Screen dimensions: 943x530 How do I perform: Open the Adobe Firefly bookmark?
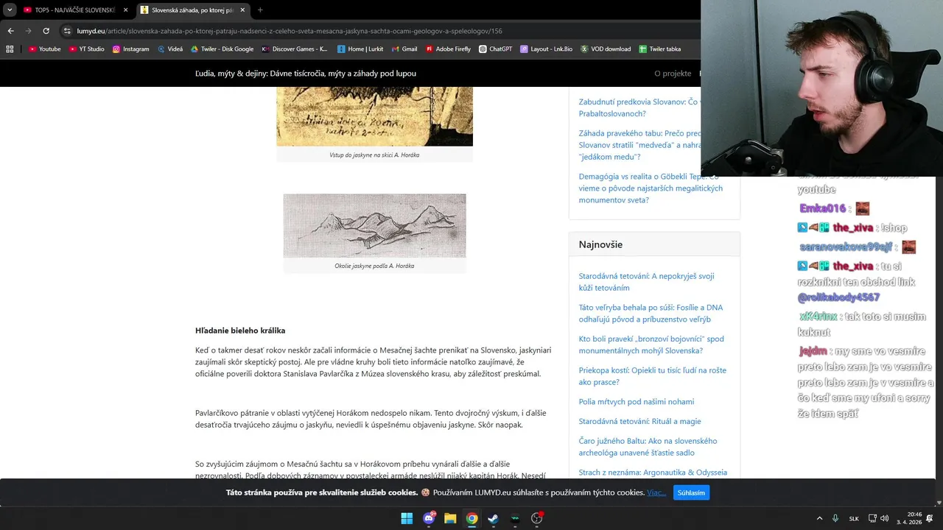(447, 49)
